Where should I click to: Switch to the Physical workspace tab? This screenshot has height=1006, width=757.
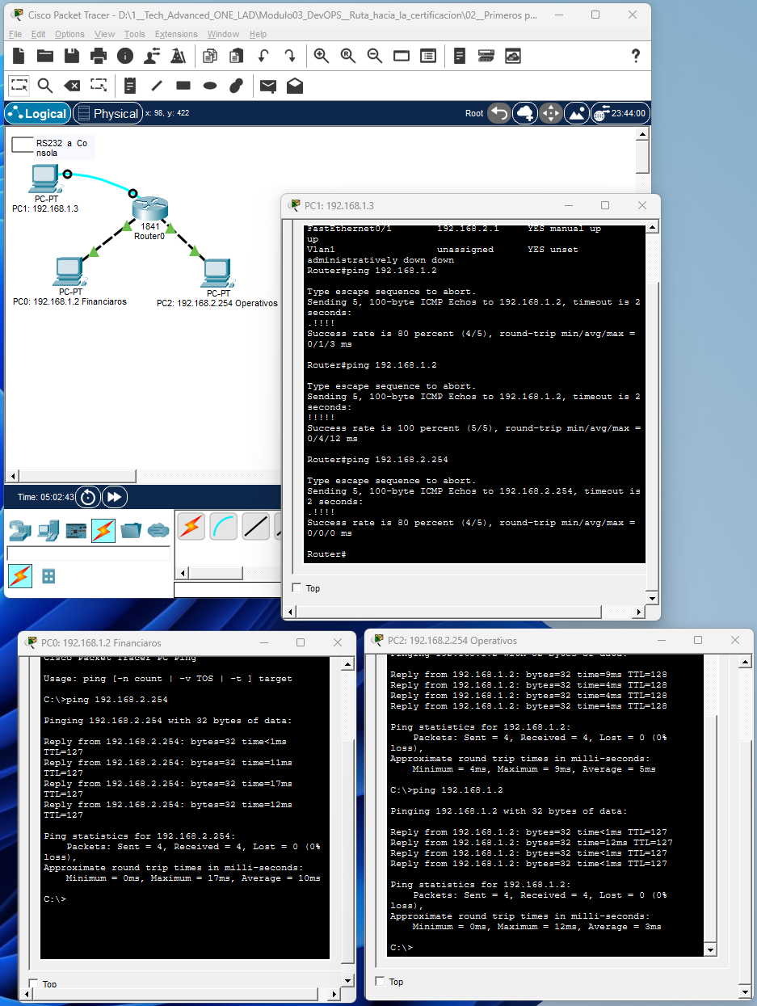coord(107,114)
